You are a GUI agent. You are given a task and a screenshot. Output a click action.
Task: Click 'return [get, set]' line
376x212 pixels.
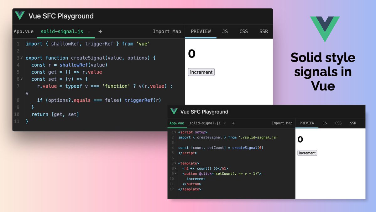[x=55, y=114]
